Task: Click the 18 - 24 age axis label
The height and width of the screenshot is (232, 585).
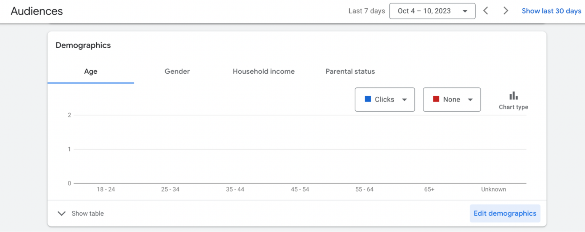Action: pos(106,189)
